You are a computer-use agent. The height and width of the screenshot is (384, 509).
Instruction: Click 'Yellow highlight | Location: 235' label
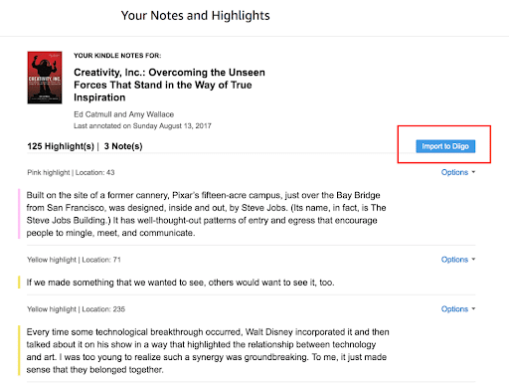pyautogui.click(x=76, y=309)
